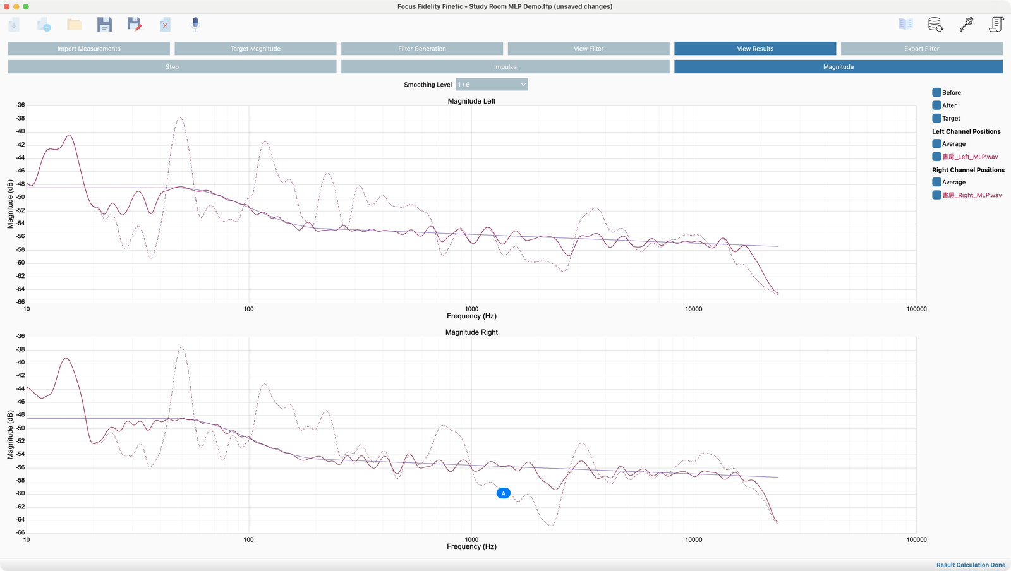Go to the Import Measurements tab
This screenshot has height=571, width=1011.
click(x=89, y=49)
